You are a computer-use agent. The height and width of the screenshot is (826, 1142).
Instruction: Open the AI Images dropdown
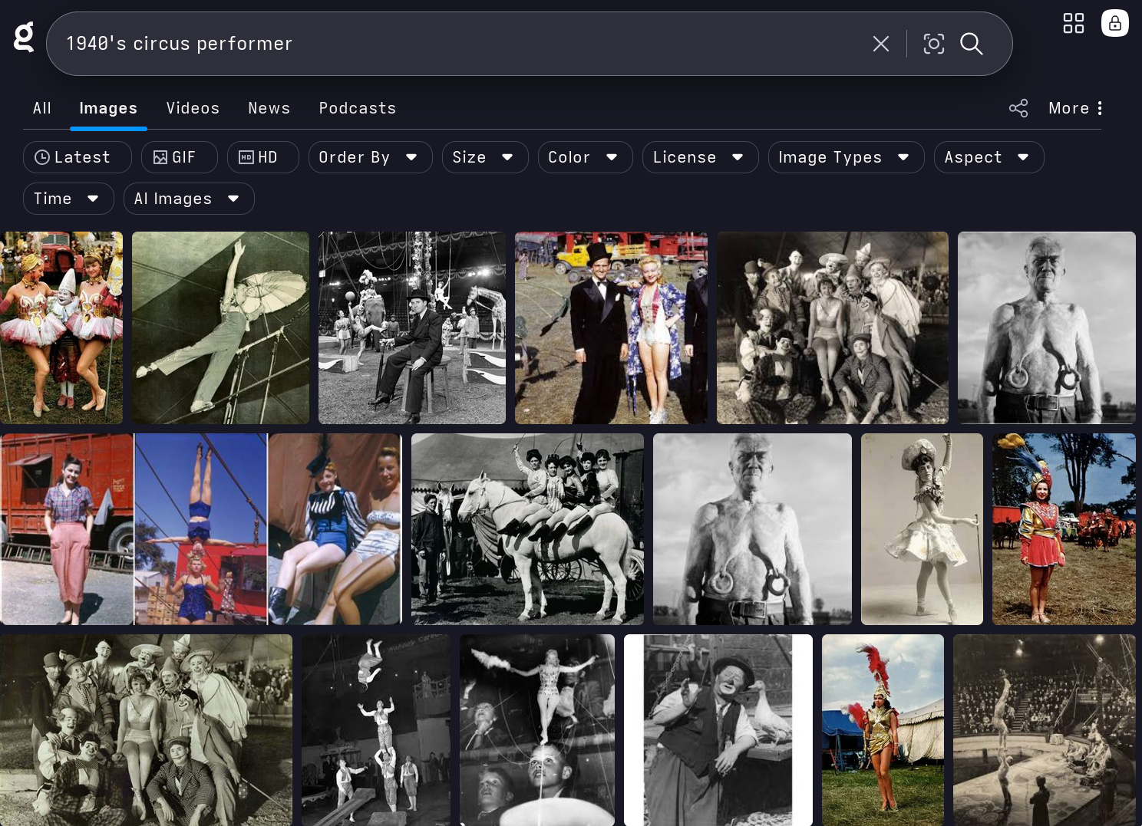pyautogui.click(x=189, y=199)
